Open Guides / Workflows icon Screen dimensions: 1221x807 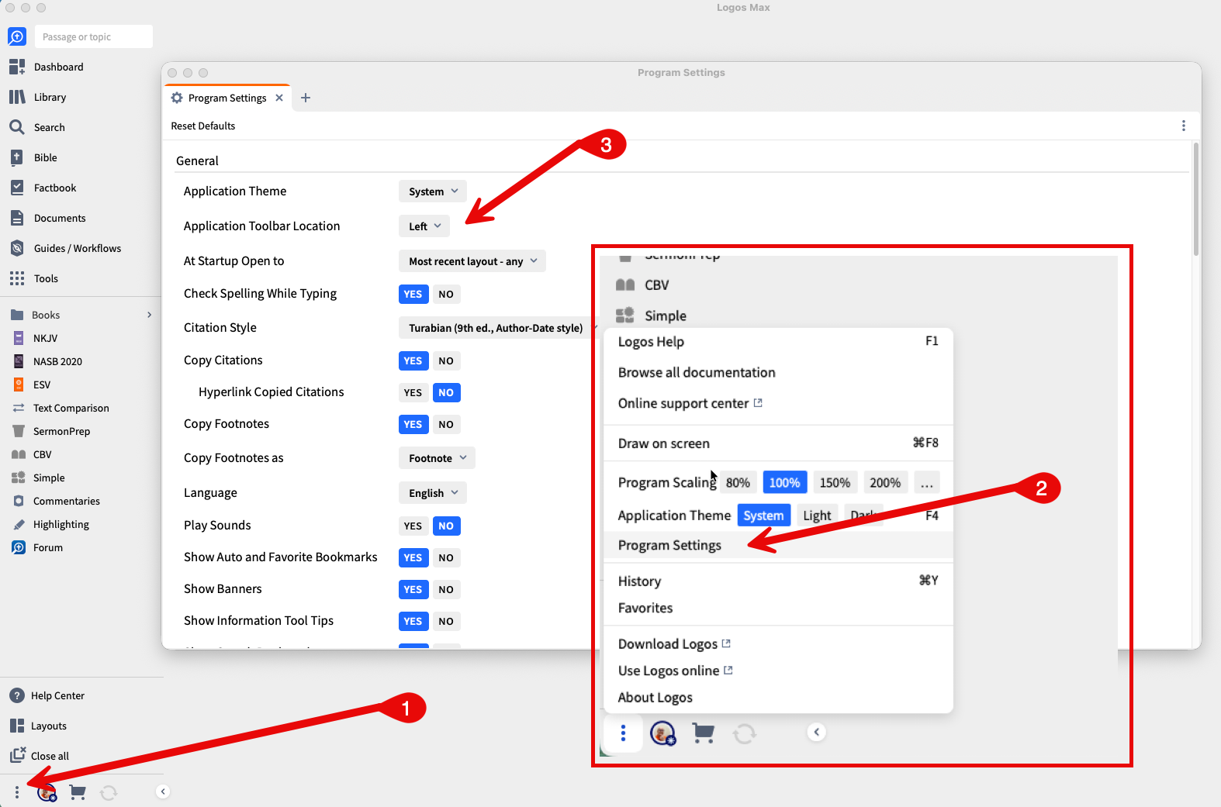17,248
